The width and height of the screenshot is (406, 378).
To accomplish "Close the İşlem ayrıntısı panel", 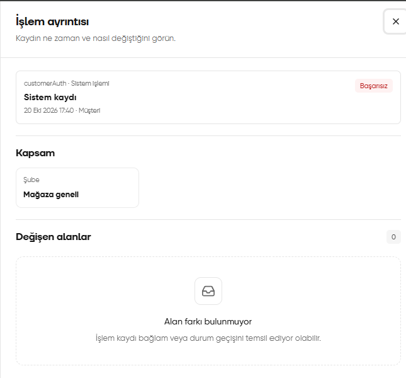I will 395,21.
